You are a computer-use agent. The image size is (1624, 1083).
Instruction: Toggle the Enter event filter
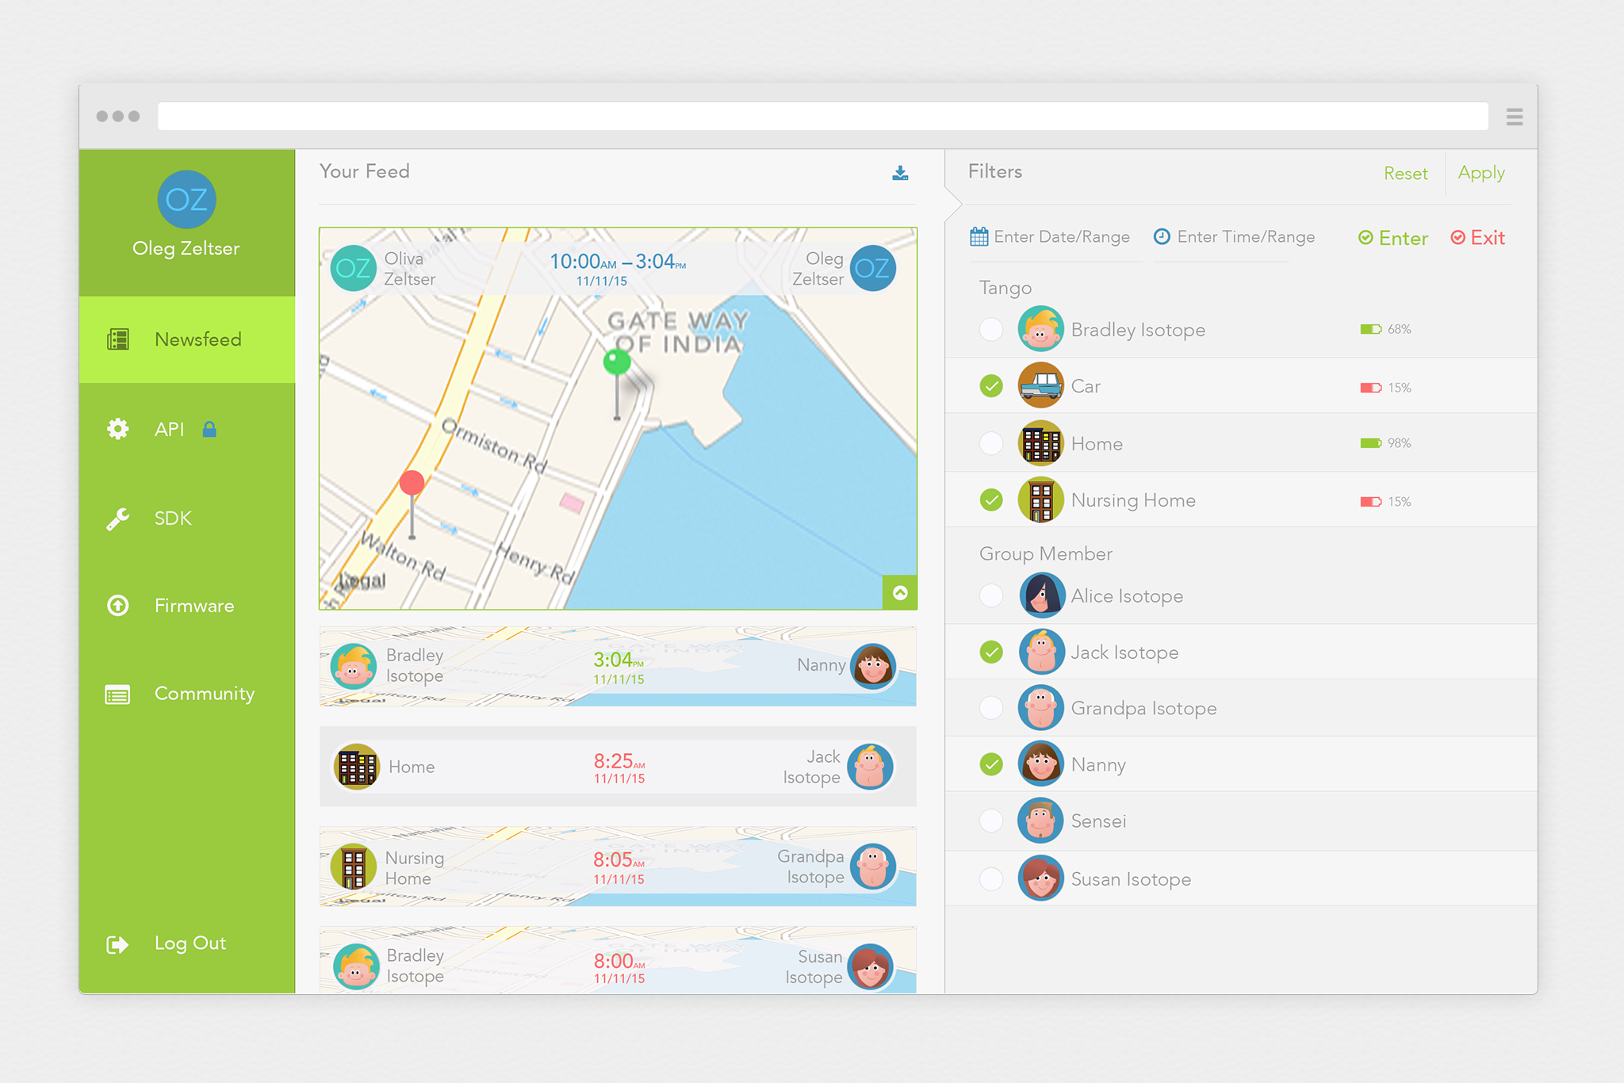click(1393, 238)
